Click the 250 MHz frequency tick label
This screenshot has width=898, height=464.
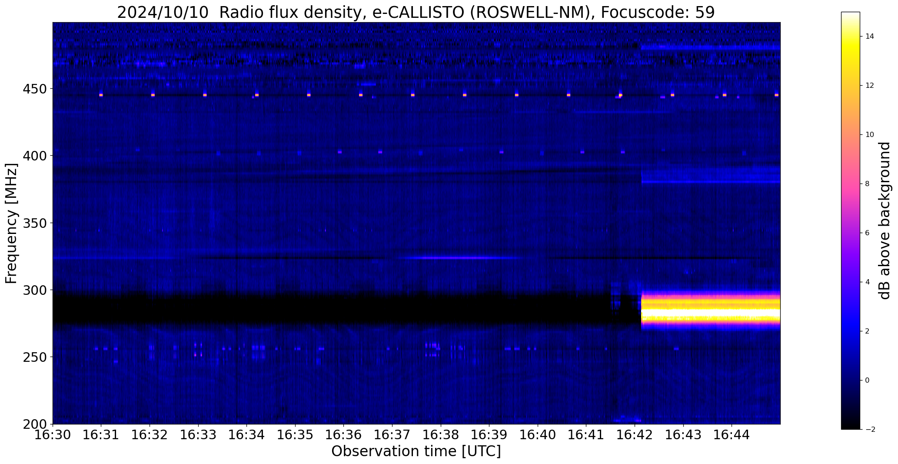[x=36, y=357]
